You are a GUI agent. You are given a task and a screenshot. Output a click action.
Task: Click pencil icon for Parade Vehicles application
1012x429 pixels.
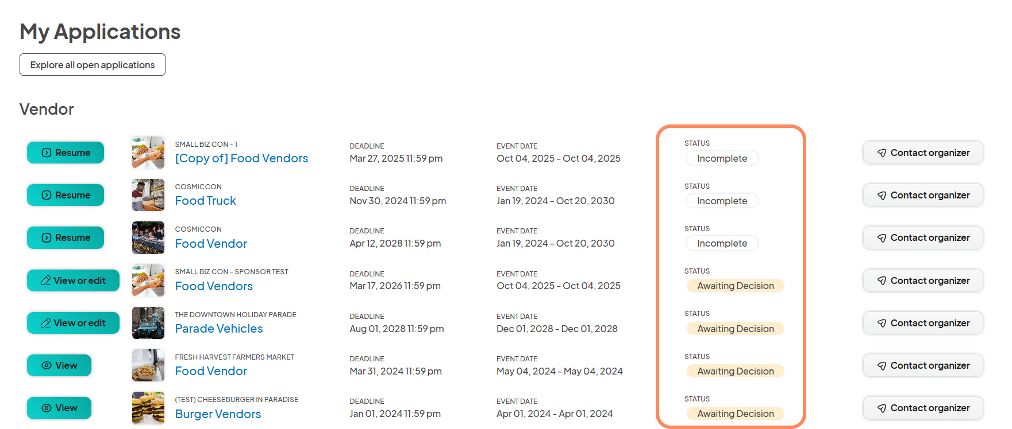[x=45, y=323]
